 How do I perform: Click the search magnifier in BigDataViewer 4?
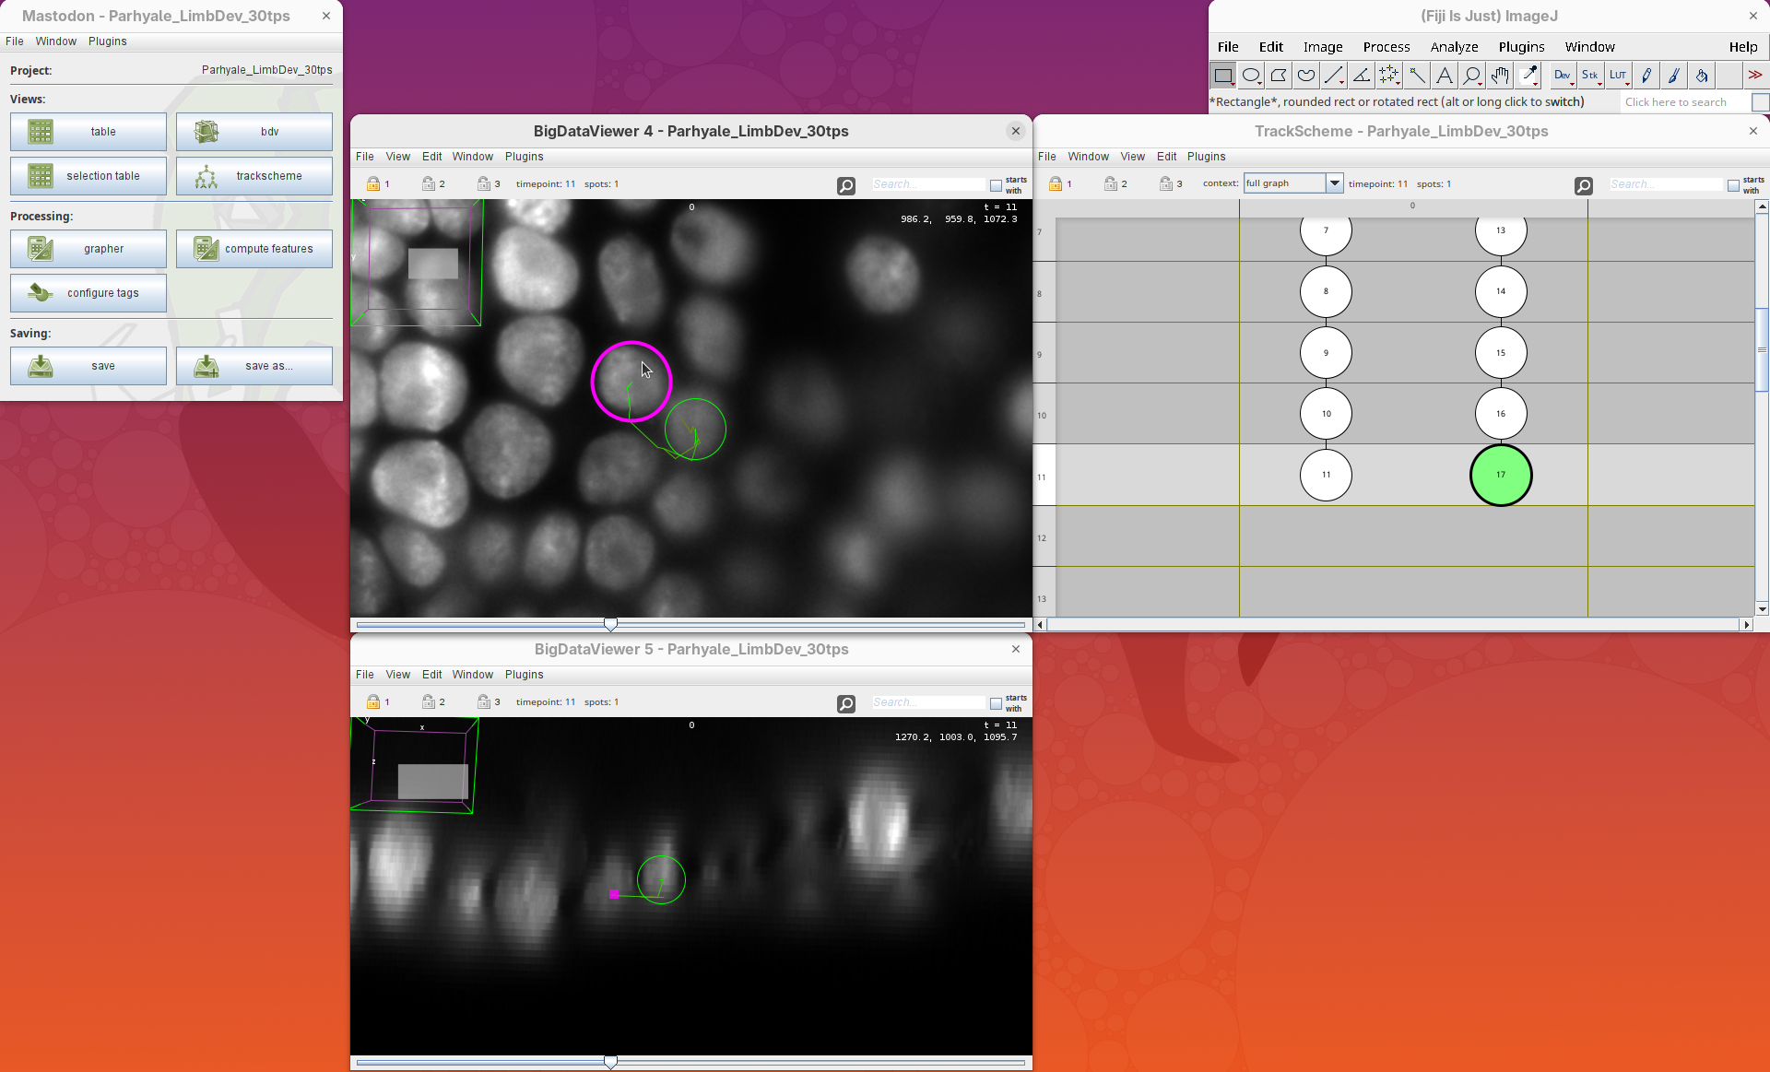coord(845,185)
